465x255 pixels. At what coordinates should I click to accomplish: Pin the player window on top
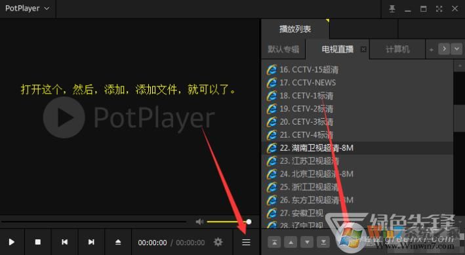pyautogui.click(x=392, y=9)
